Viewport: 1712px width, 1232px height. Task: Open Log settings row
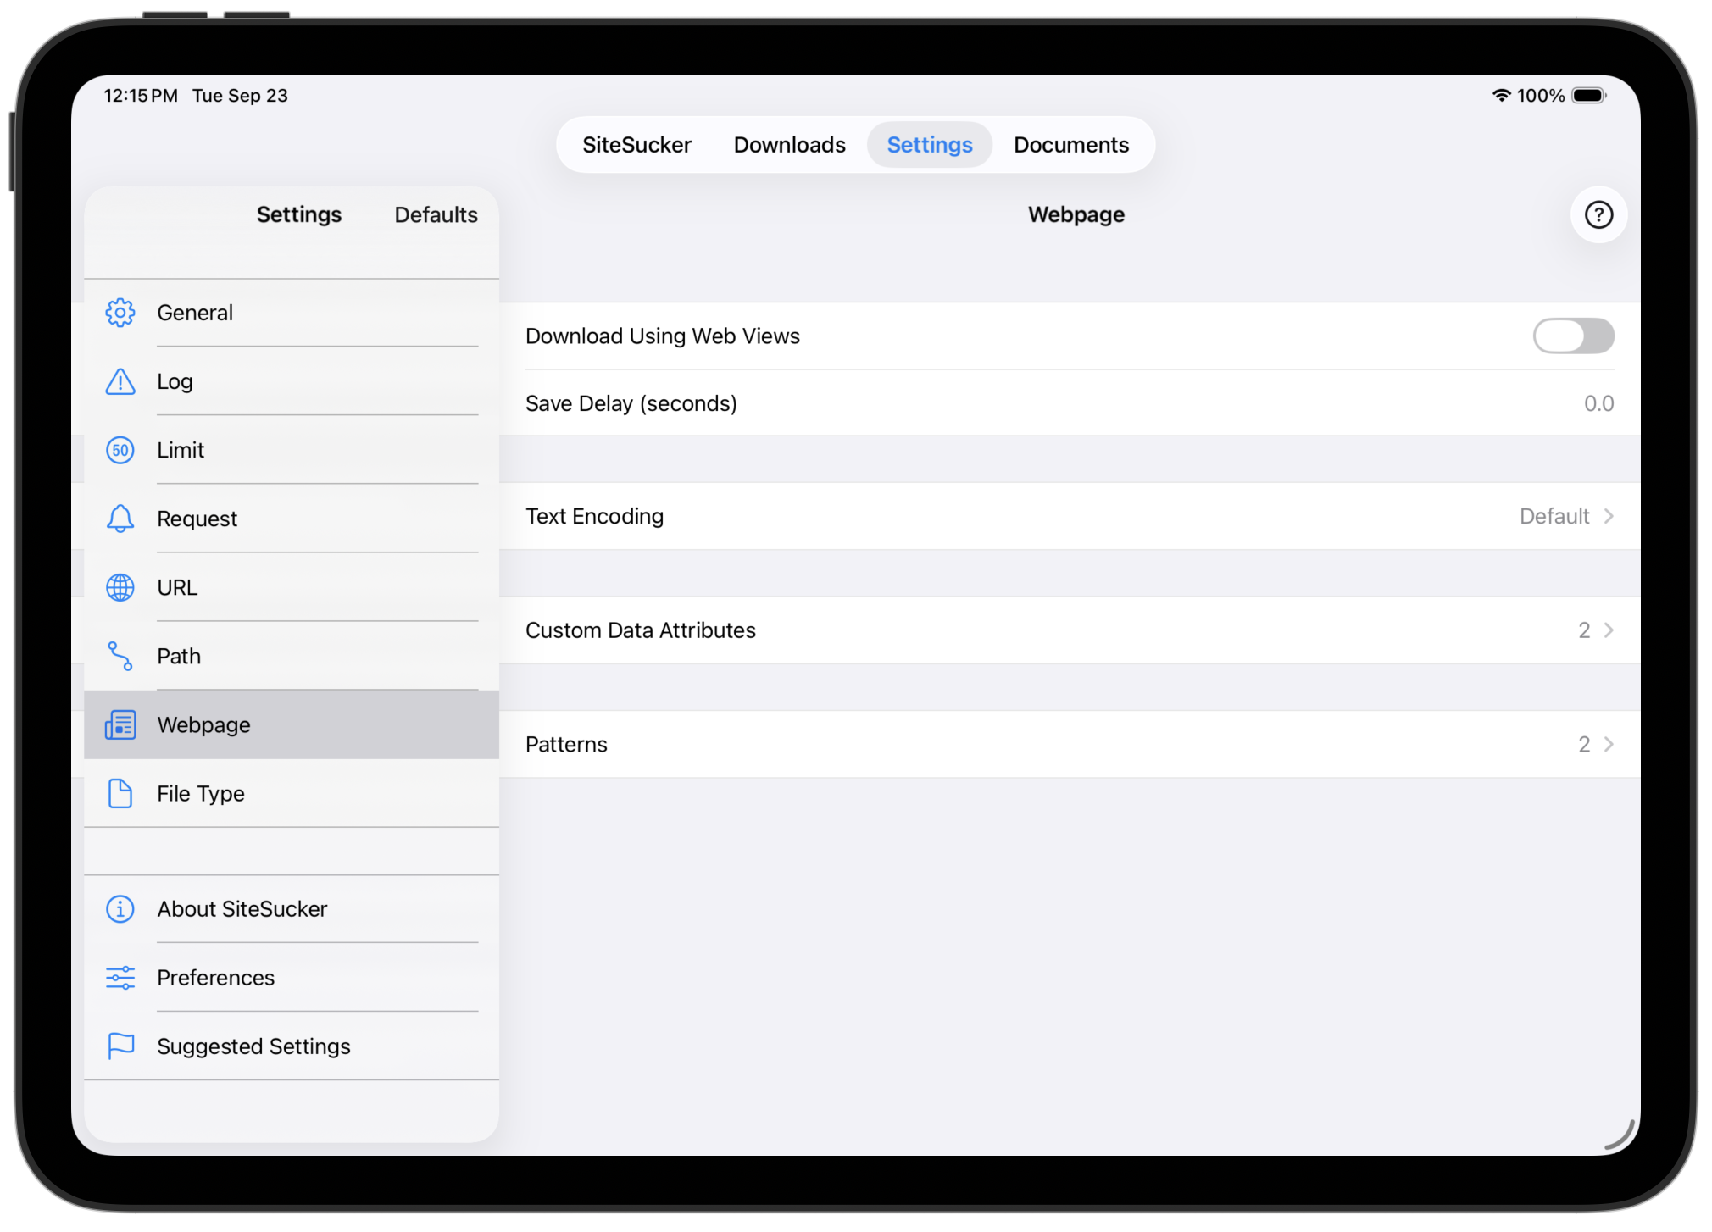click(292, 381)
